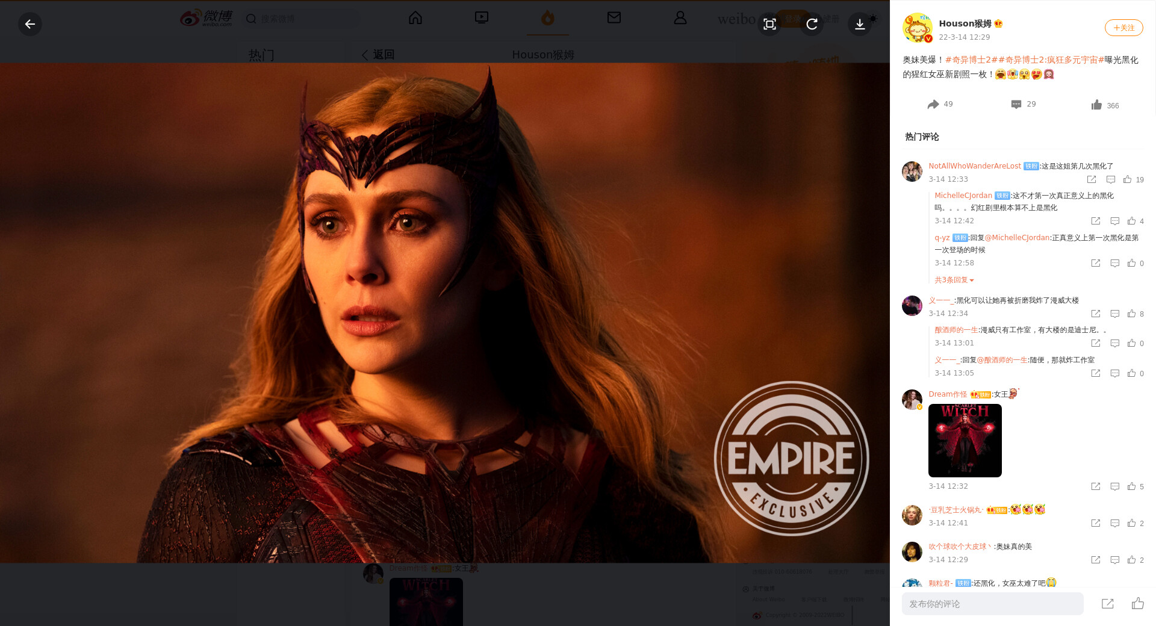The image size is (1156, 626).
Task: Share comment using icon beside the comment box
Action: [x=1107, y=604]
